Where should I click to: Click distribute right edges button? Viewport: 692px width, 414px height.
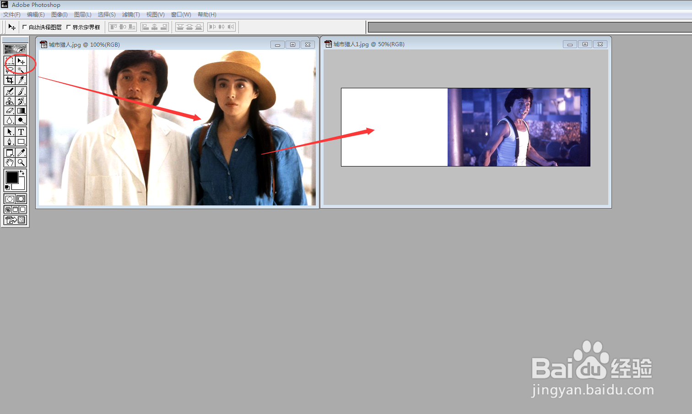click(x=231, y=27)
